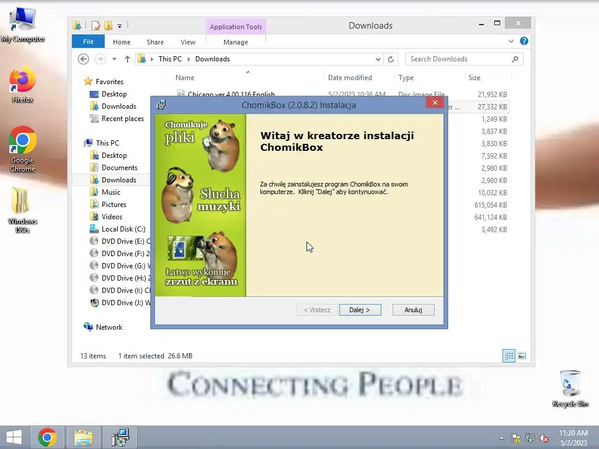Click the New Folder quick access icon
Screen dimensions: 599x449
pyautogui.click(x=108, y=26)
